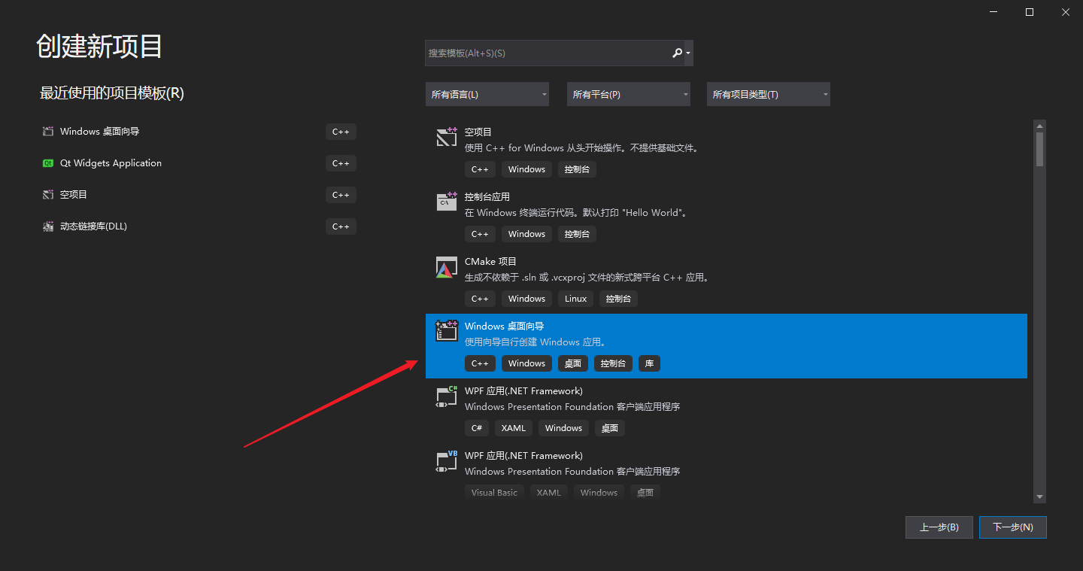The width and height of the screenshot is (1083, 571).
Task: Click the scrollbar down arrow
Action: pyautogui.click(x=1040, y=497)
